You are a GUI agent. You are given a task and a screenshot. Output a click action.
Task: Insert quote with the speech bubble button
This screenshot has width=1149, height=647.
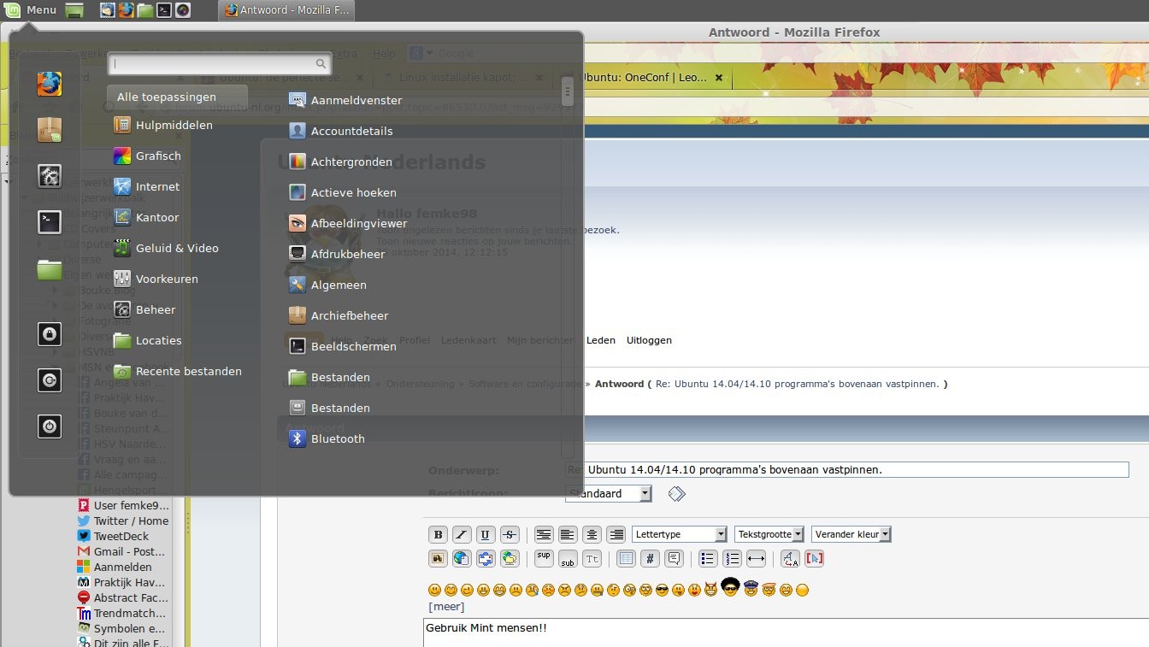point(674,559)
